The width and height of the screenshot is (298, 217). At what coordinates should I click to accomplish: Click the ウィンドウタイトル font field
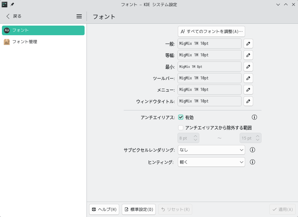pos(210,101)
